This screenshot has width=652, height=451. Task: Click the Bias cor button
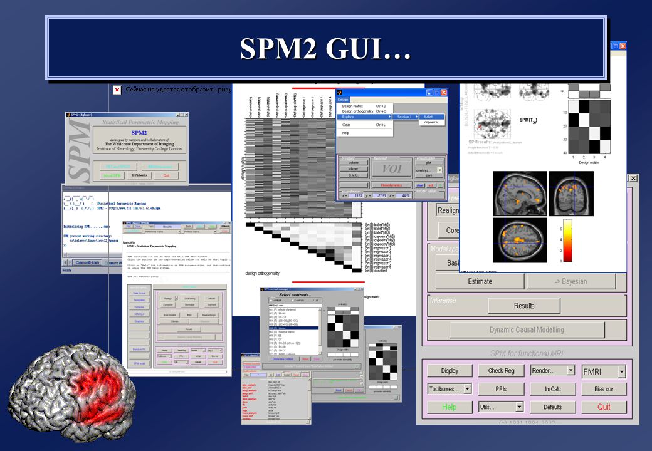[x=603, y=389]
